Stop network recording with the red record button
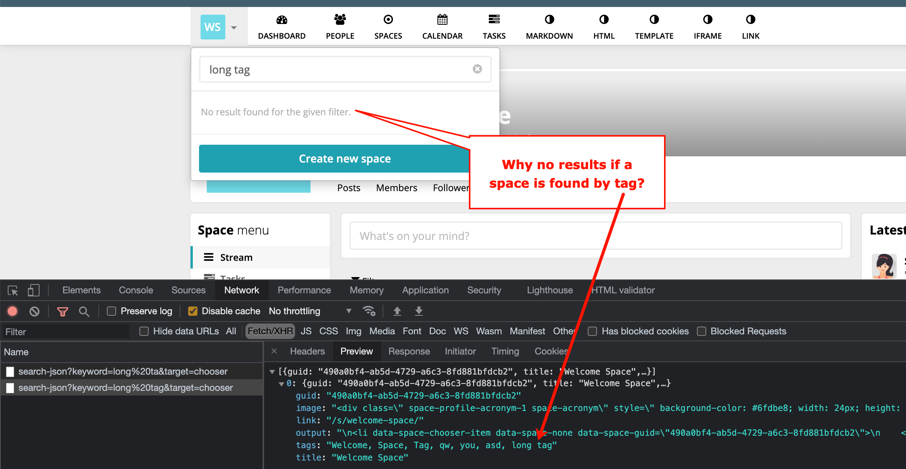This screenshot has width=906, height=469. point(12,311)
